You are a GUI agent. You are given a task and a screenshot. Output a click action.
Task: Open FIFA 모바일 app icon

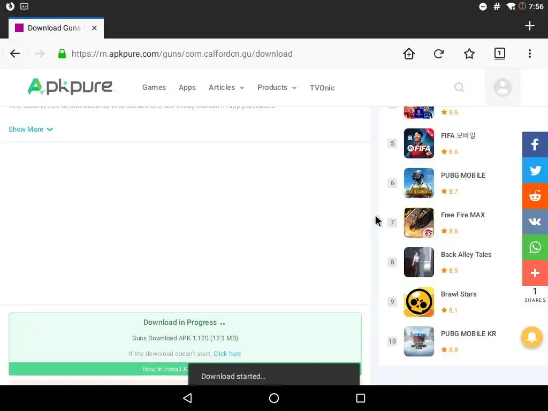[418, 143]
